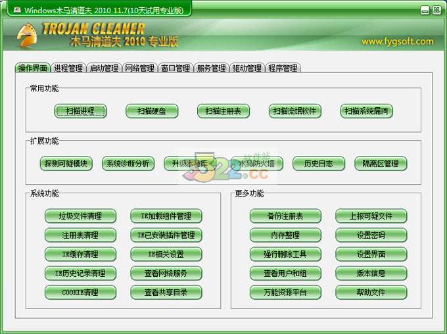Open 系统诊断分析
Screen dimensions: 447x334
[x=128, y=164]
